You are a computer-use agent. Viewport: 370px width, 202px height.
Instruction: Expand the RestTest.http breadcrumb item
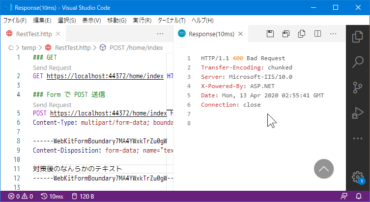point(73,47)
